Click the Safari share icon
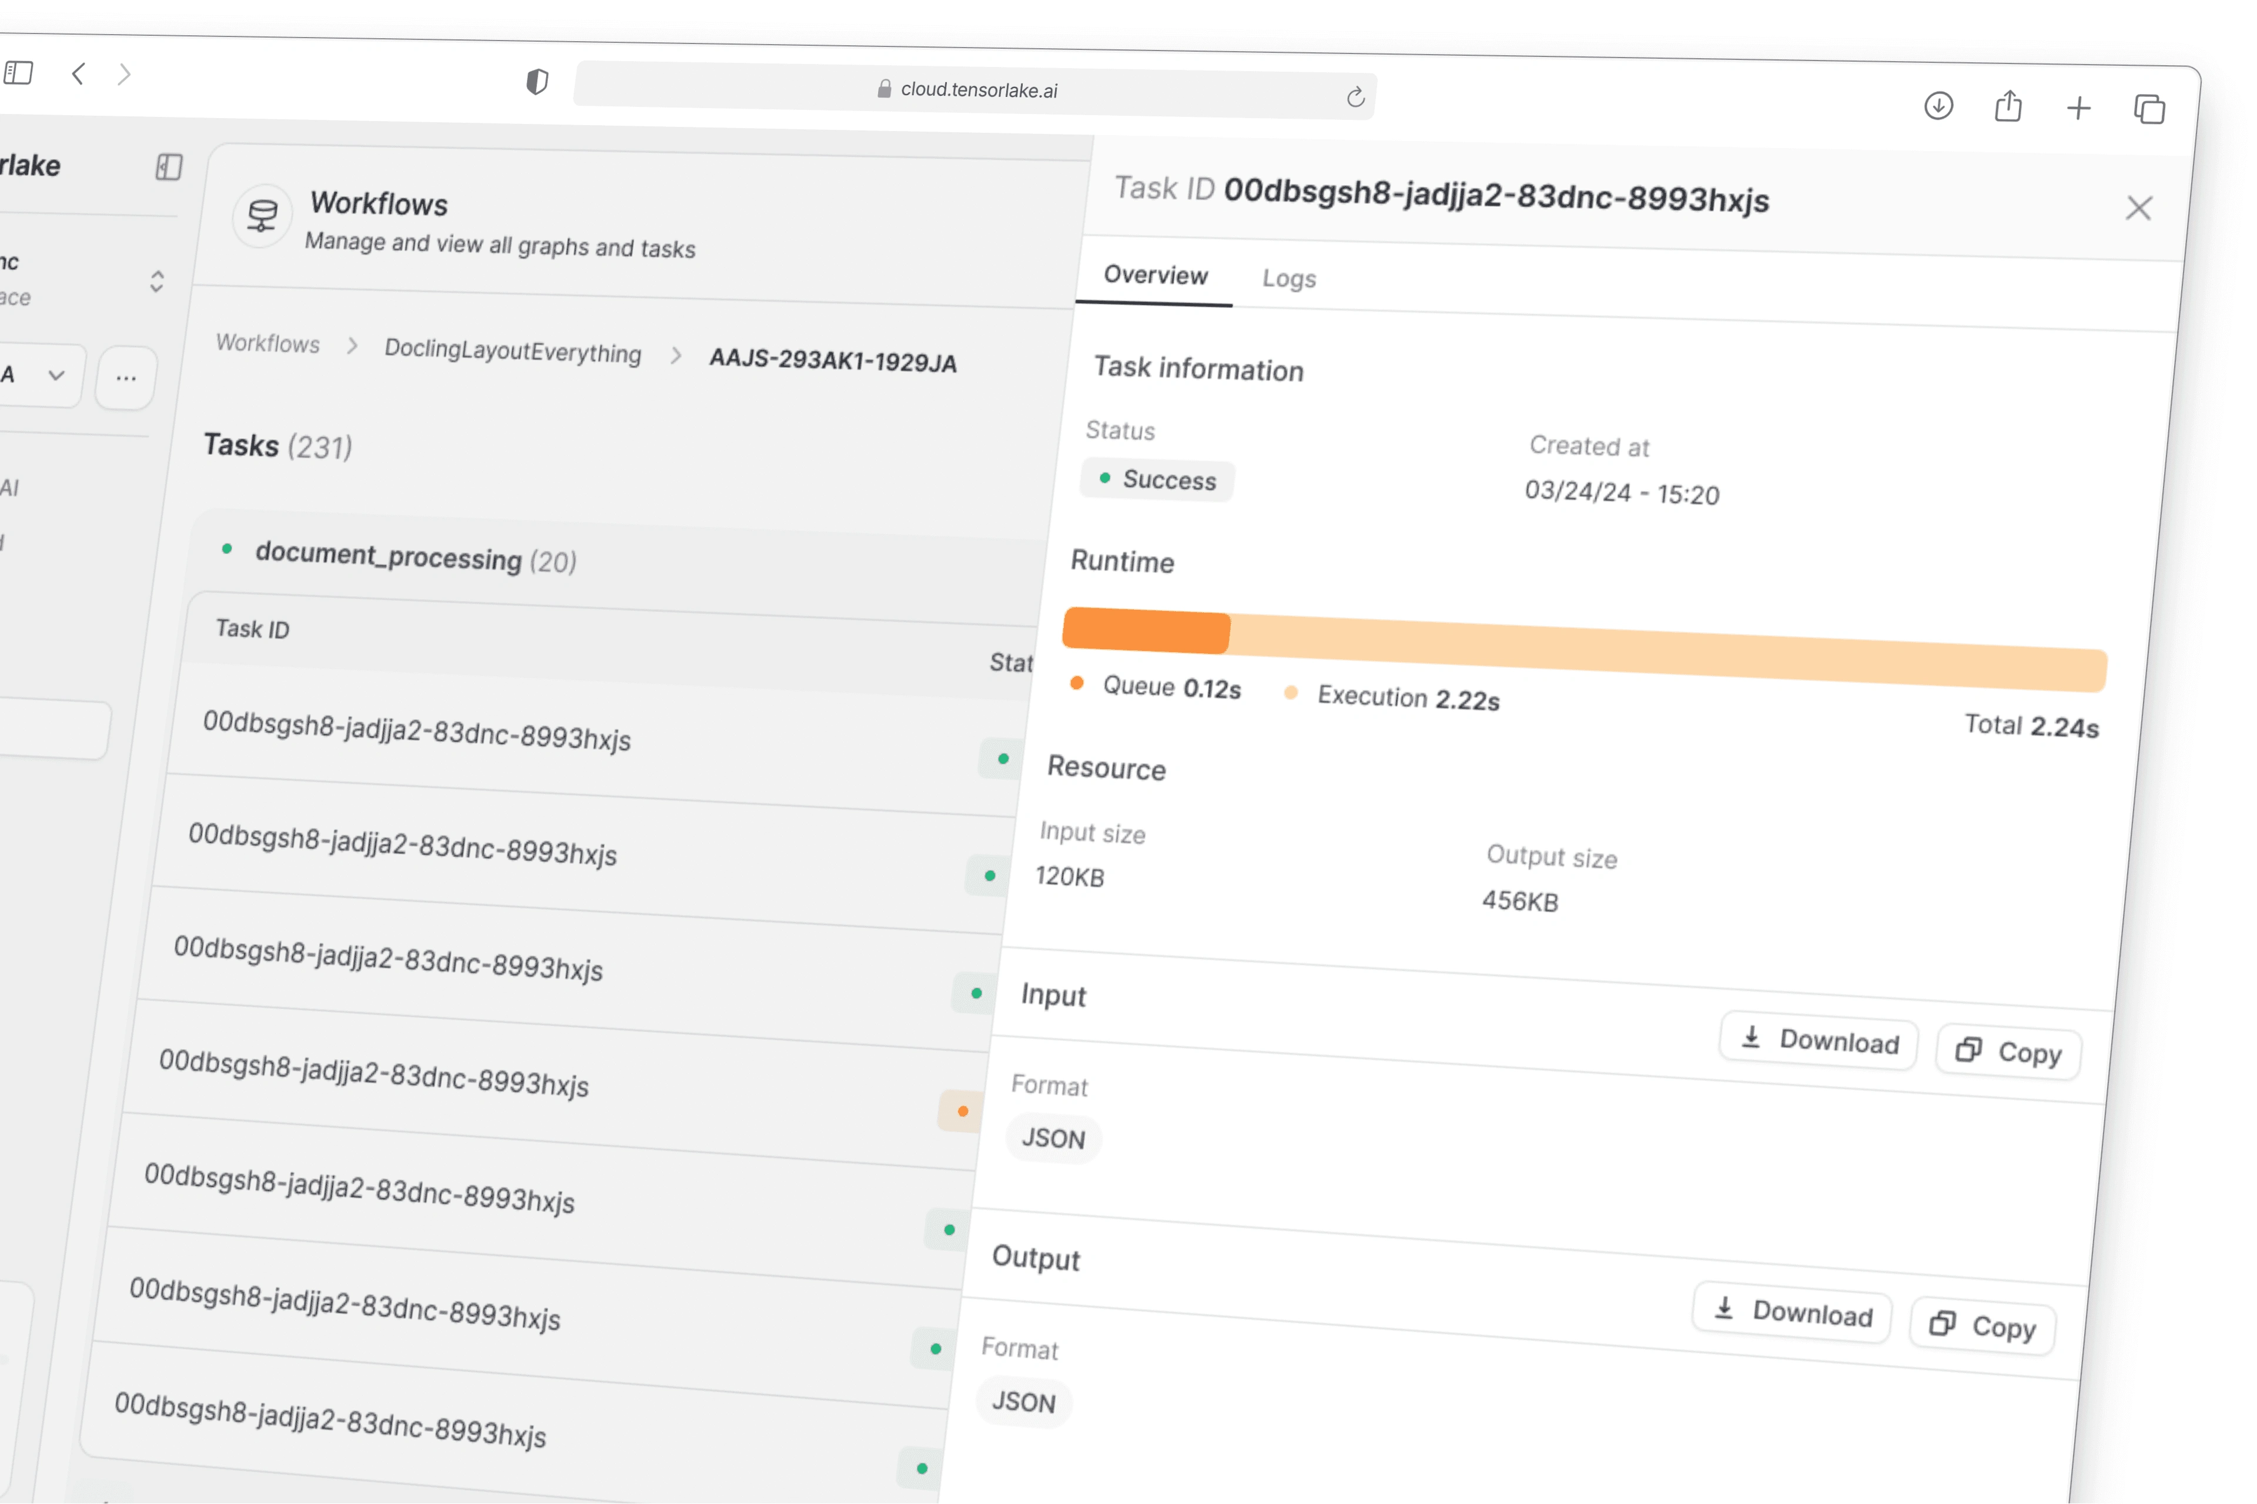The height and width of the screenshot is (1504, 2257). 2008,106
